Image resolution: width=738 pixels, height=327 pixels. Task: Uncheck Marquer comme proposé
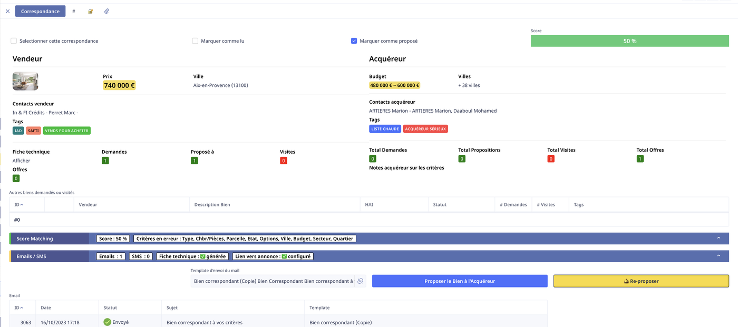pos(354,41)
